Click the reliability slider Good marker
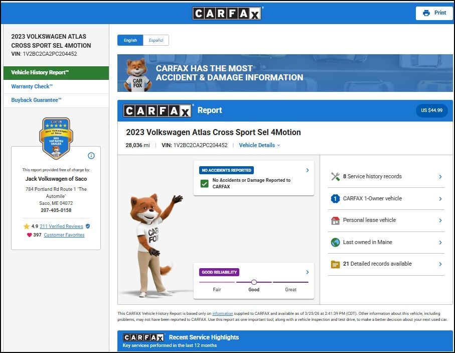Viewport: 455px width, 353px height. (254, 282)
